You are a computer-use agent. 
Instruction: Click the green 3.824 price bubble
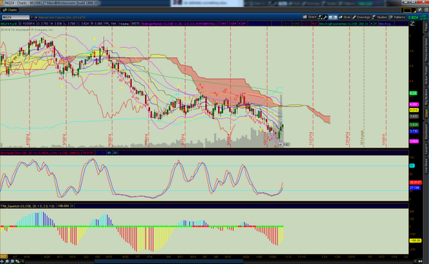414,124
